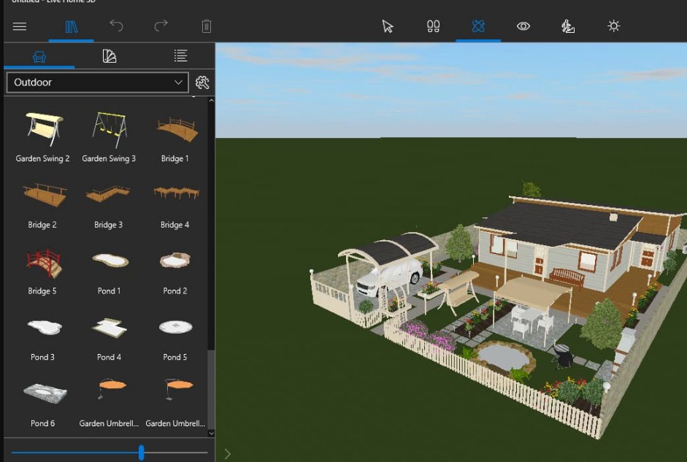The height and width of the screenshot is (462, 687).
Task: Open library settings gear
Action: (x=202, y=82)
